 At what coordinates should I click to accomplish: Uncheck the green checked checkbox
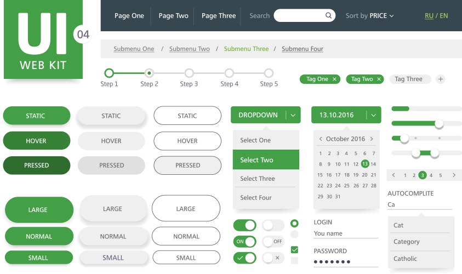[x=294, y=250]
